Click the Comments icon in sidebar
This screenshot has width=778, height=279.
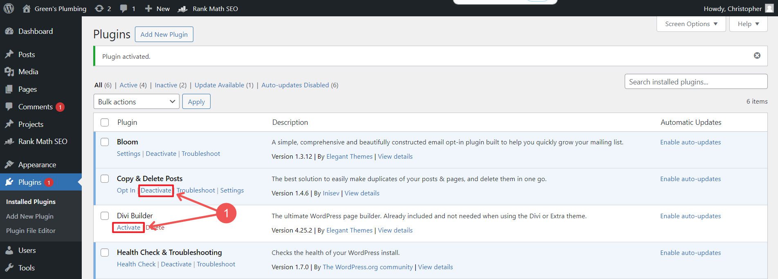click(9, 106)
